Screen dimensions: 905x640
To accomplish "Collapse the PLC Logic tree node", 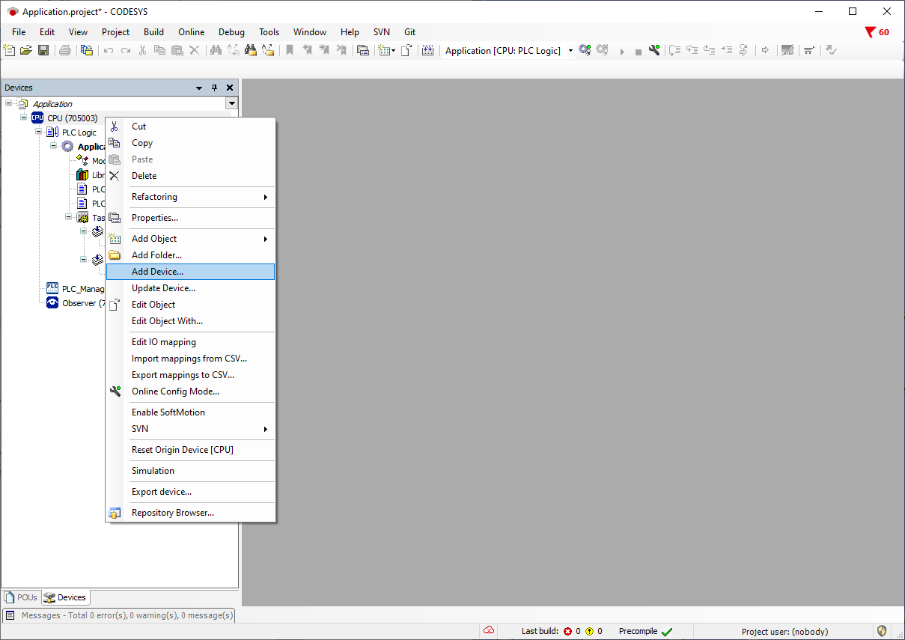I will 39,132.
